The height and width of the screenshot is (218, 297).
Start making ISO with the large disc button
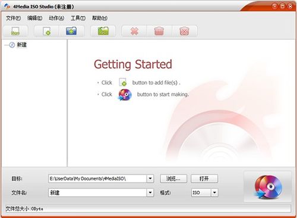pyautogui.click(x=268, y=186)
